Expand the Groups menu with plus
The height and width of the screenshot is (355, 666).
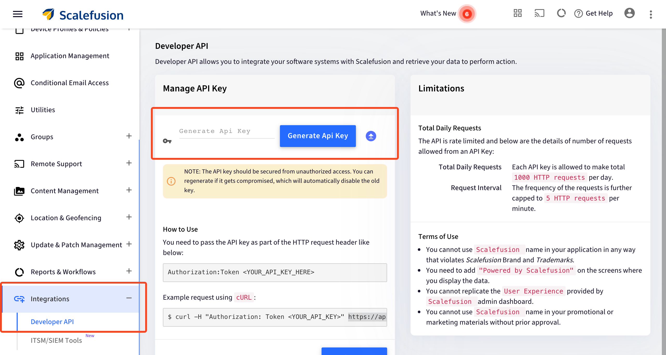tap(129, 136)
